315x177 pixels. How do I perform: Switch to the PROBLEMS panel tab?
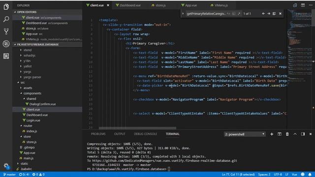coord(98,134)
